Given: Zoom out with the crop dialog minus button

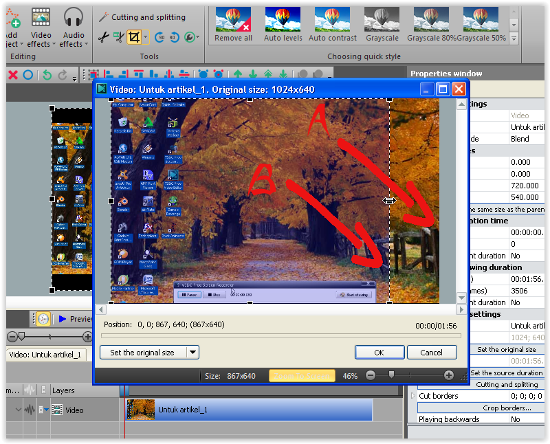Looking at the screenshot, I should coord(371,375).
